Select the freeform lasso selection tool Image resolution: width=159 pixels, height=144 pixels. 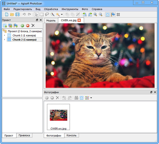(x=47, y=14)
